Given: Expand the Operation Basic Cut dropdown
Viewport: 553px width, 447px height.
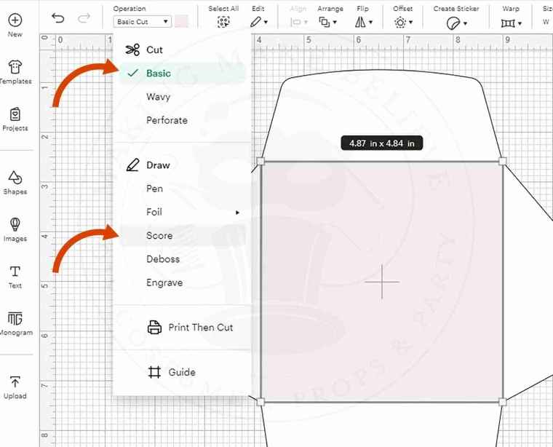Looking at the screenshot, I should (x=142, y=22).
